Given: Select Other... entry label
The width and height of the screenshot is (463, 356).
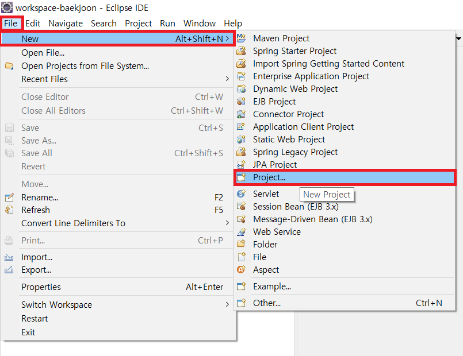Looking at the screenshot, I should point(267,303).
